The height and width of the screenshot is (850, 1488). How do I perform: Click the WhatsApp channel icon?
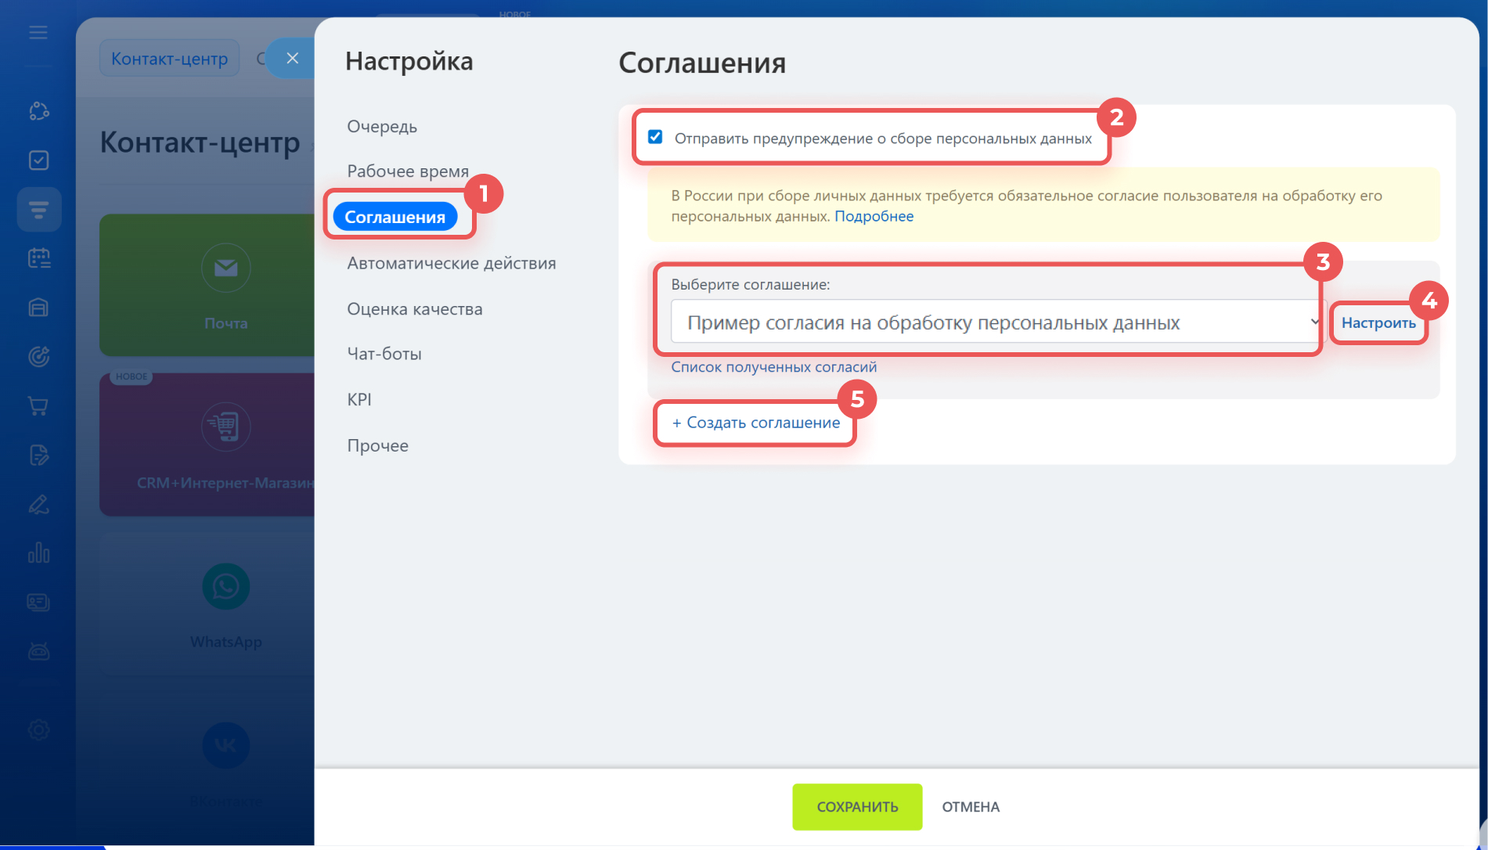(225, 586)
